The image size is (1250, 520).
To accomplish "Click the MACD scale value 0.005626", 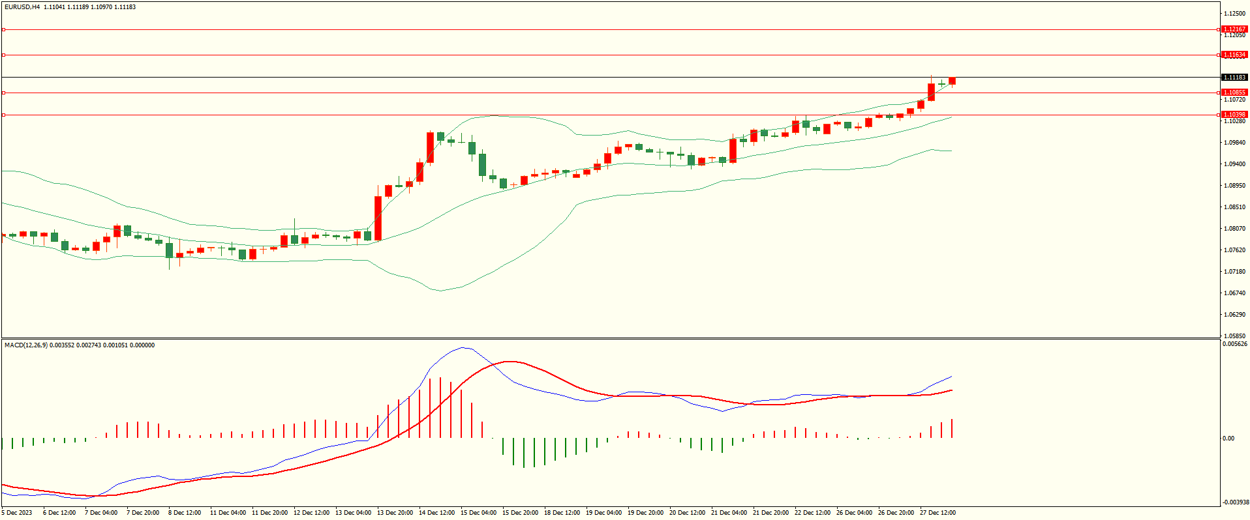I will tap(1235, 344).
